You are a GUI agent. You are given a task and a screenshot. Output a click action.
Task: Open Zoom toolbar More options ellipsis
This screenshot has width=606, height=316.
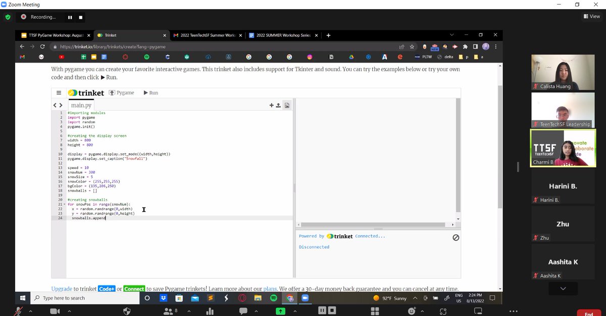click(x=514, y=311)
